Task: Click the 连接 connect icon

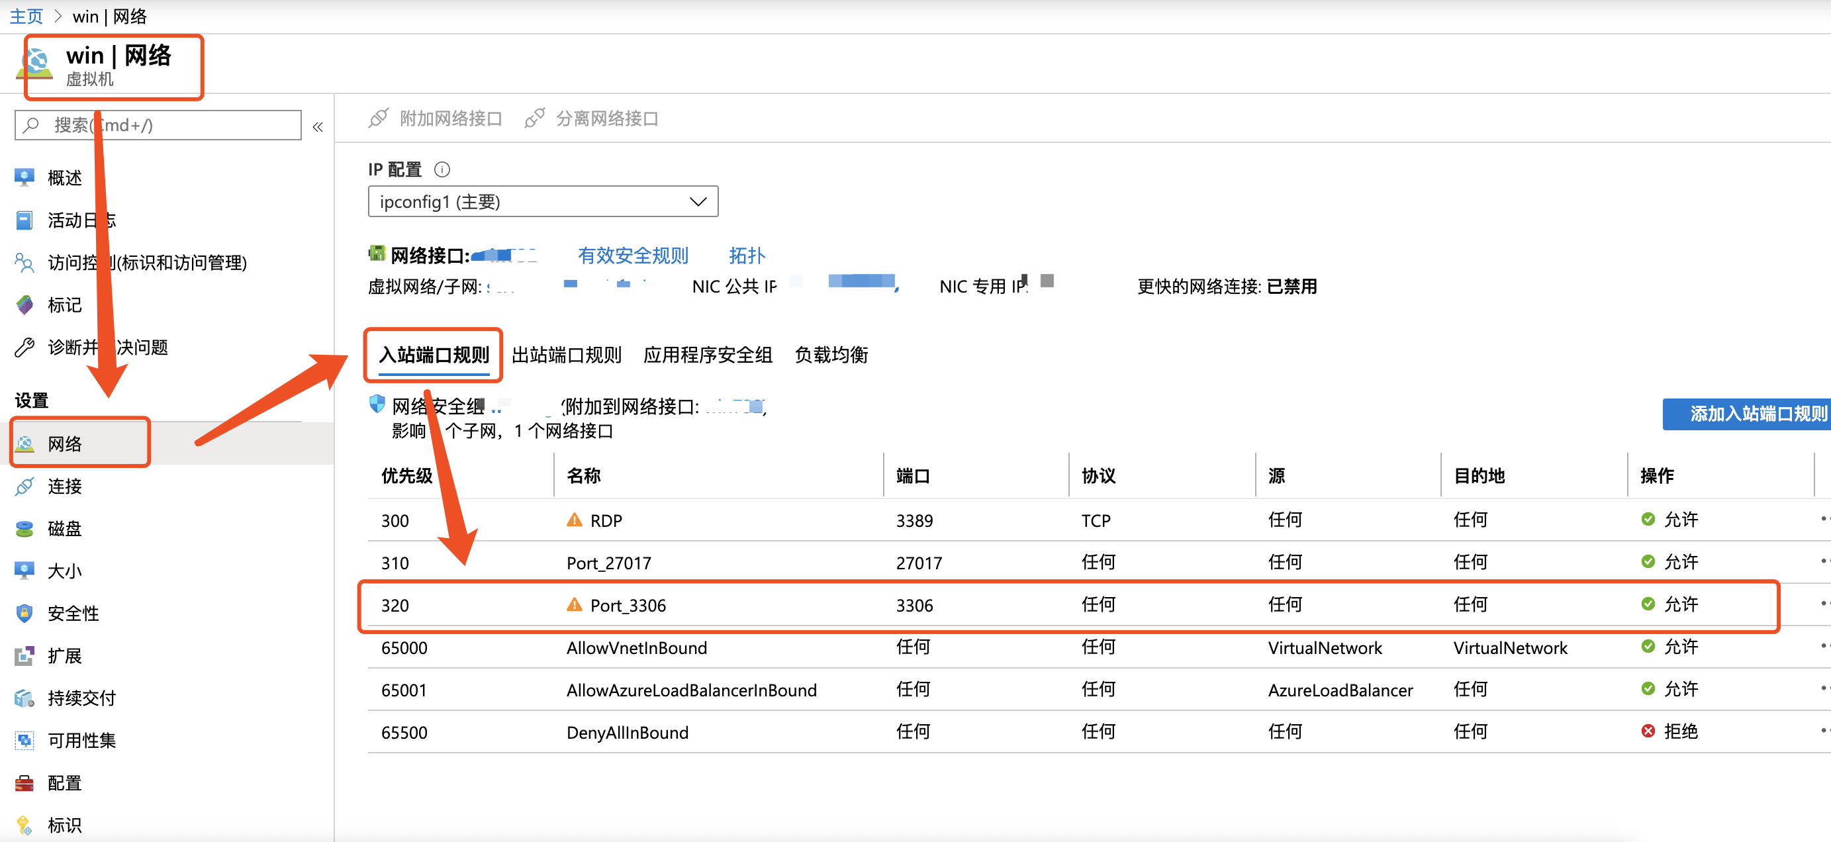Action: (x=24, y=486)
